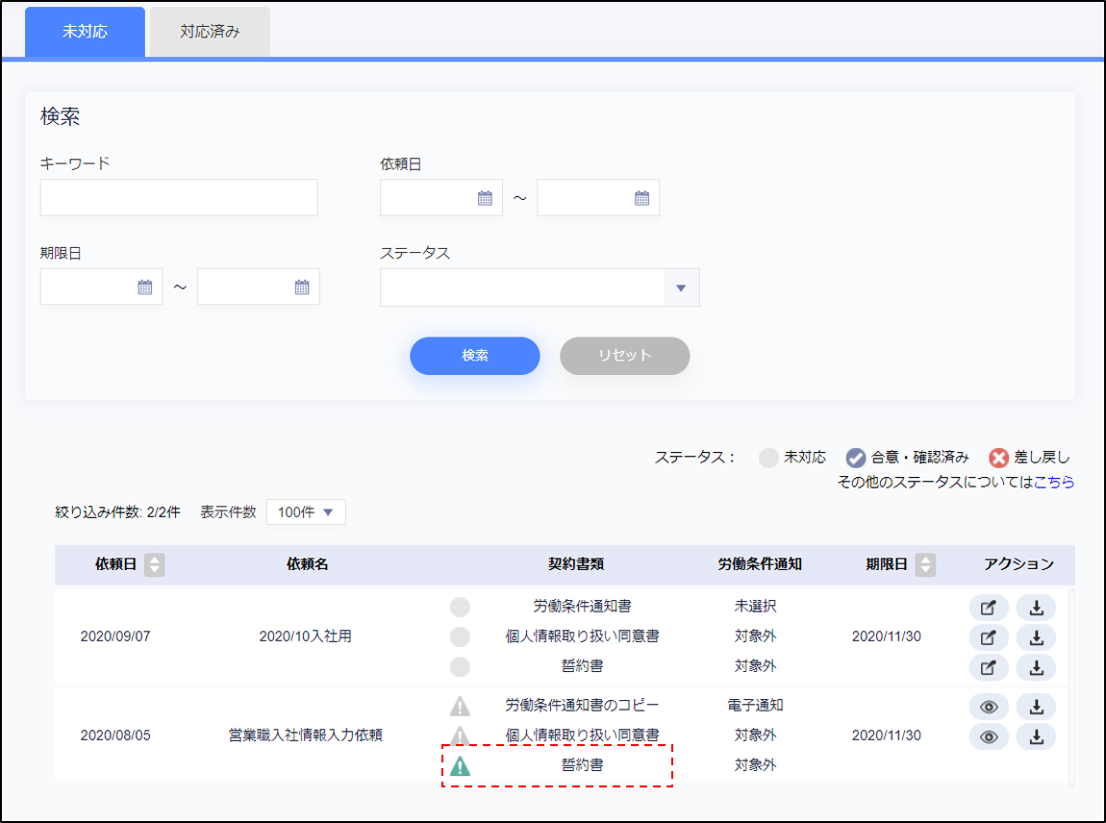Open the 表示件数 100件 dropdown
The width and height of the screenshot is (1106, 823).
pos(306,512)
